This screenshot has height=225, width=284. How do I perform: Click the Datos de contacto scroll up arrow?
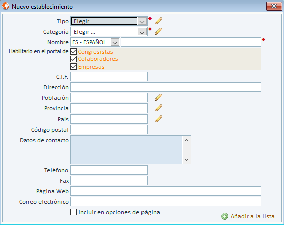186,140
